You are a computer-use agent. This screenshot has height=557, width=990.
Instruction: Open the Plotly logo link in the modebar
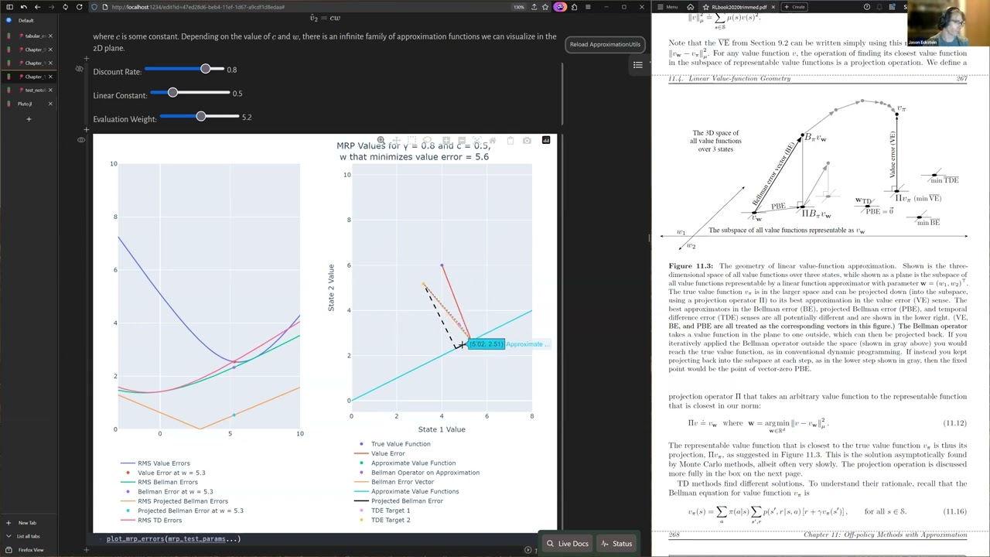click(x=546, y=140)
